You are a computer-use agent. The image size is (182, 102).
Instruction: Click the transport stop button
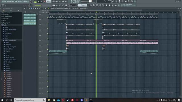point(41,1)
